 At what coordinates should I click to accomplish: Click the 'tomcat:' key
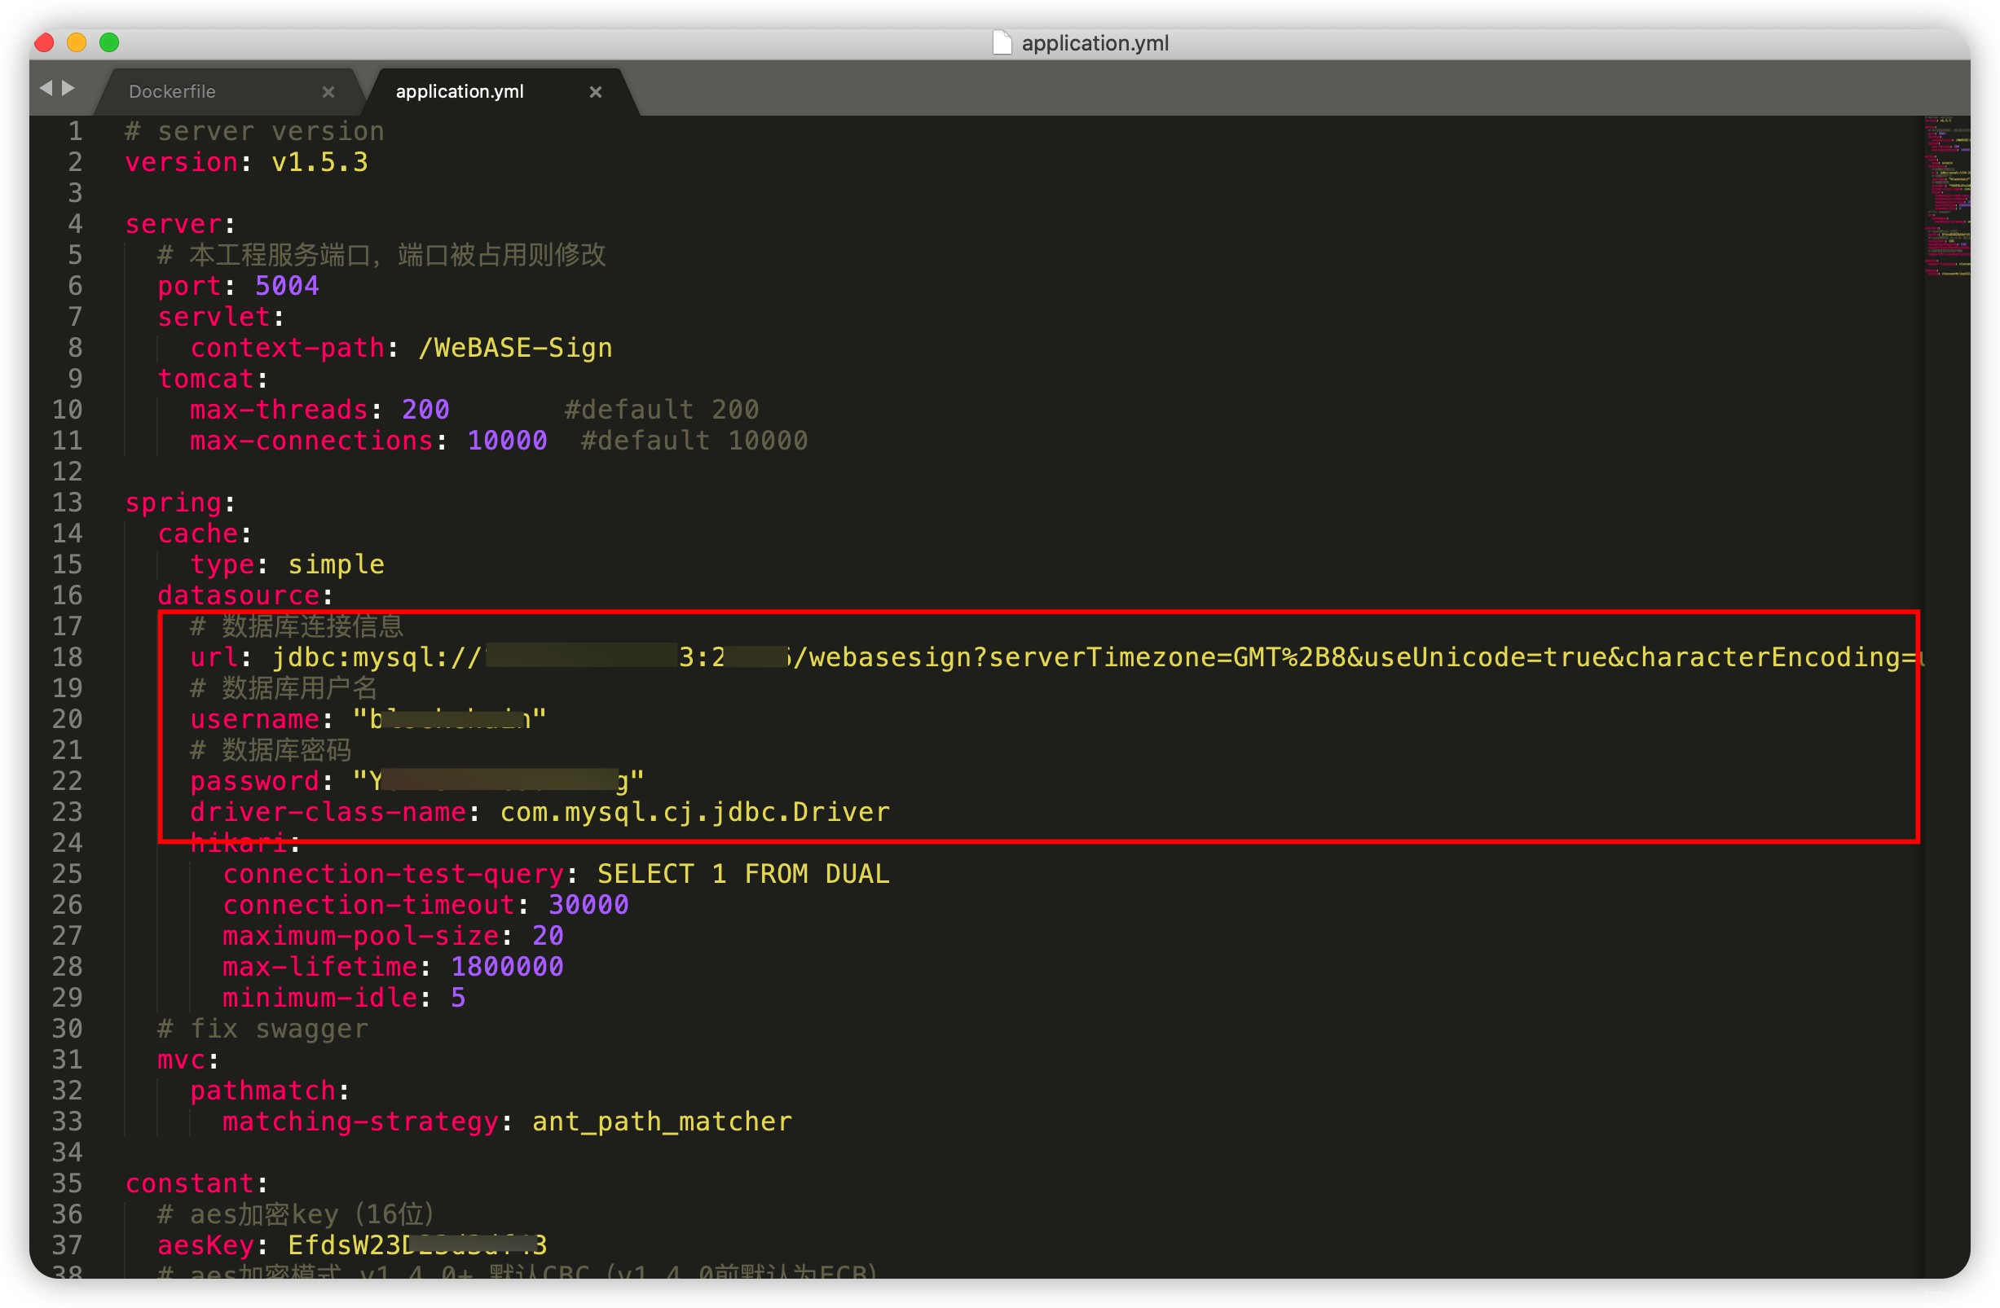(213, 380)
